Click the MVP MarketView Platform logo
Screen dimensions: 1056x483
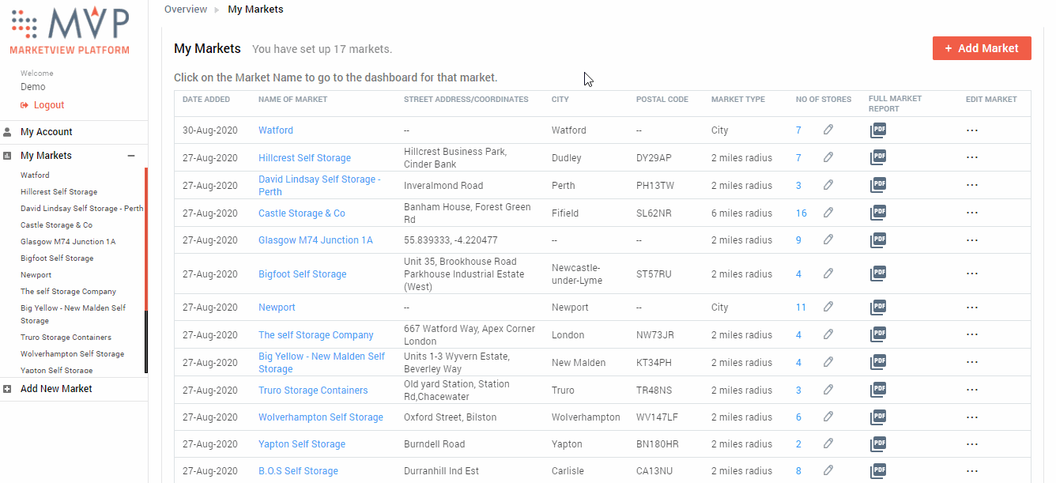click(70, 31)
